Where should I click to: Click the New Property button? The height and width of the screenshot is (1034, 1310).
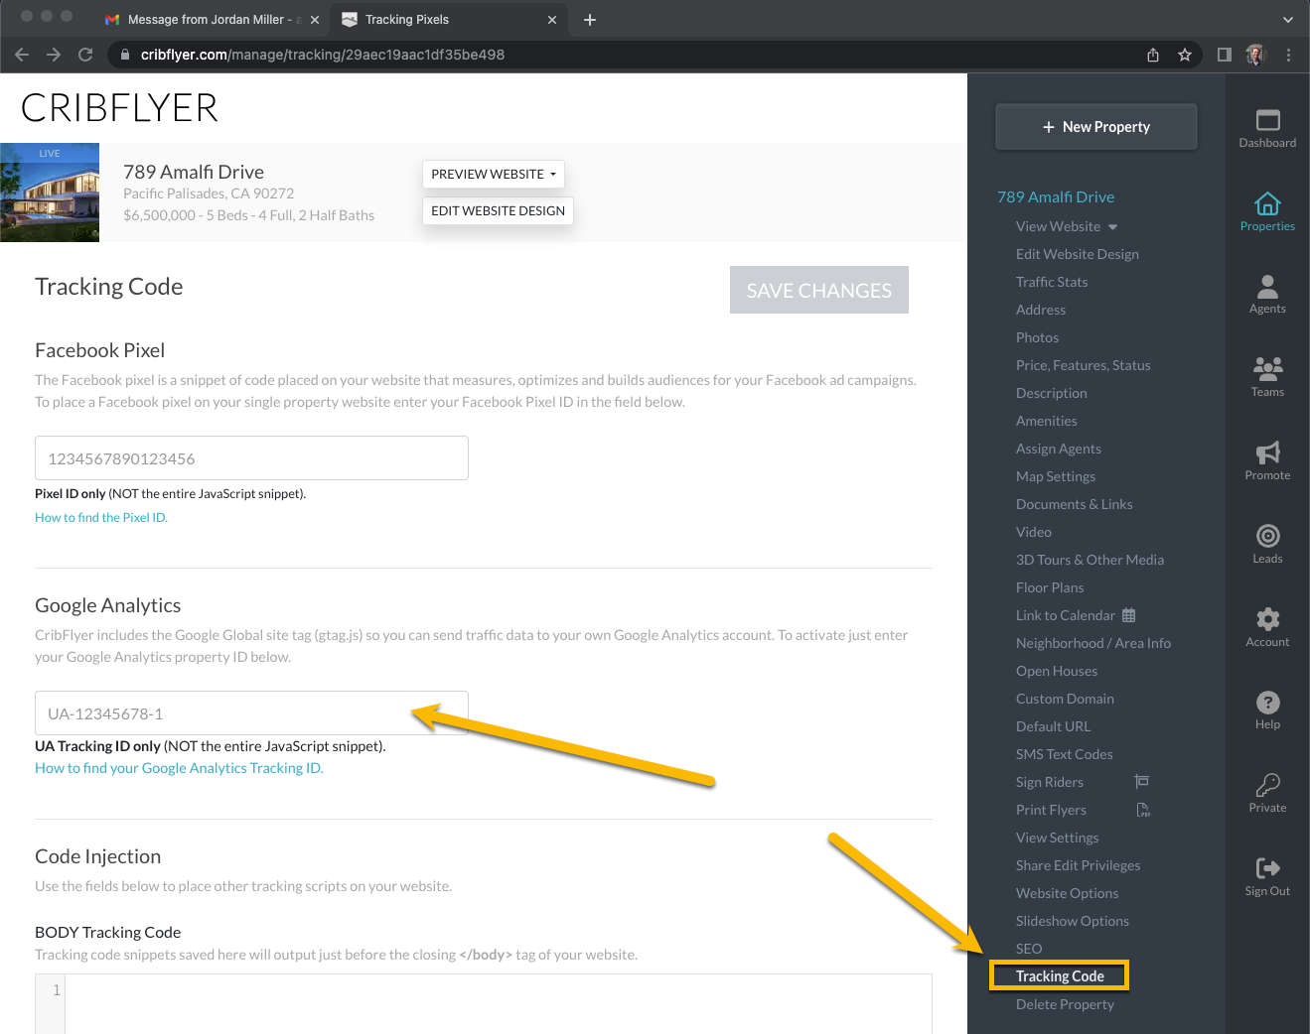point(1096,127)
